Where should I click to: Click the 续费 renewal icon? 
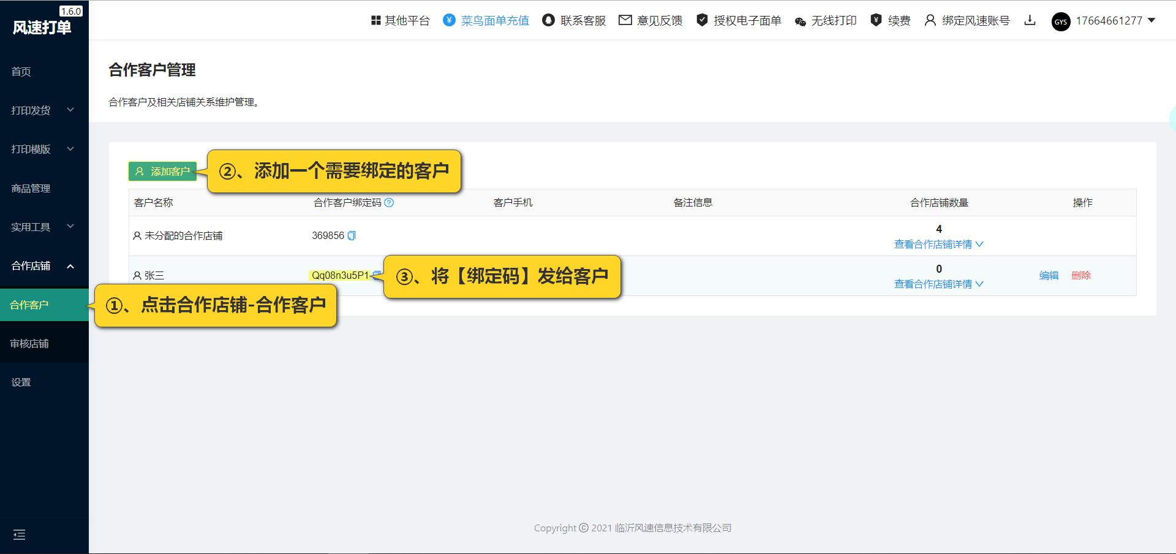coord(876,20)
